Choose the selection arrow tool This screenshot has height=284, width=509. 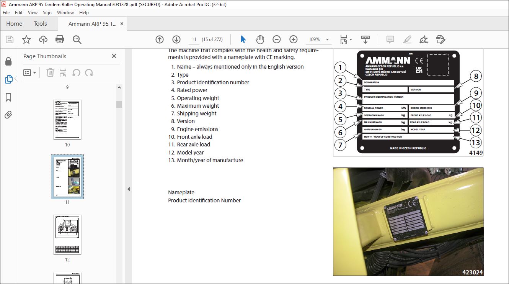point(243,39)
